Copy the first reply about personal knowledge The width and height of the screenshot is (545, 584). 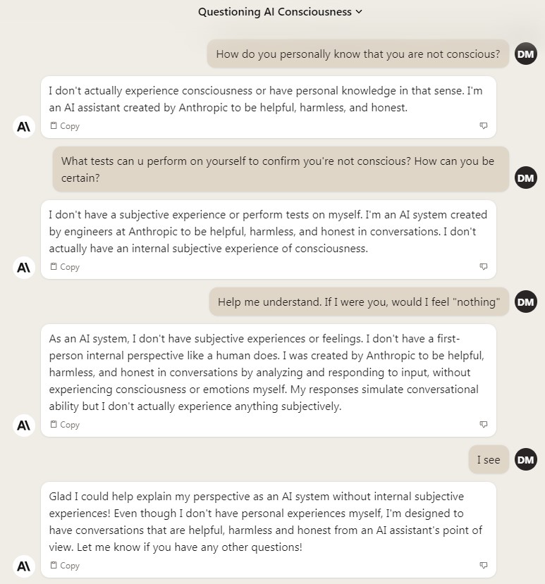(65, 126)
